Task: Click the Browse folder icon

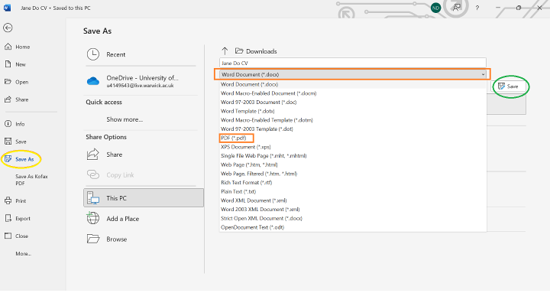Action: pyautogui.click(x=93, y=239)
